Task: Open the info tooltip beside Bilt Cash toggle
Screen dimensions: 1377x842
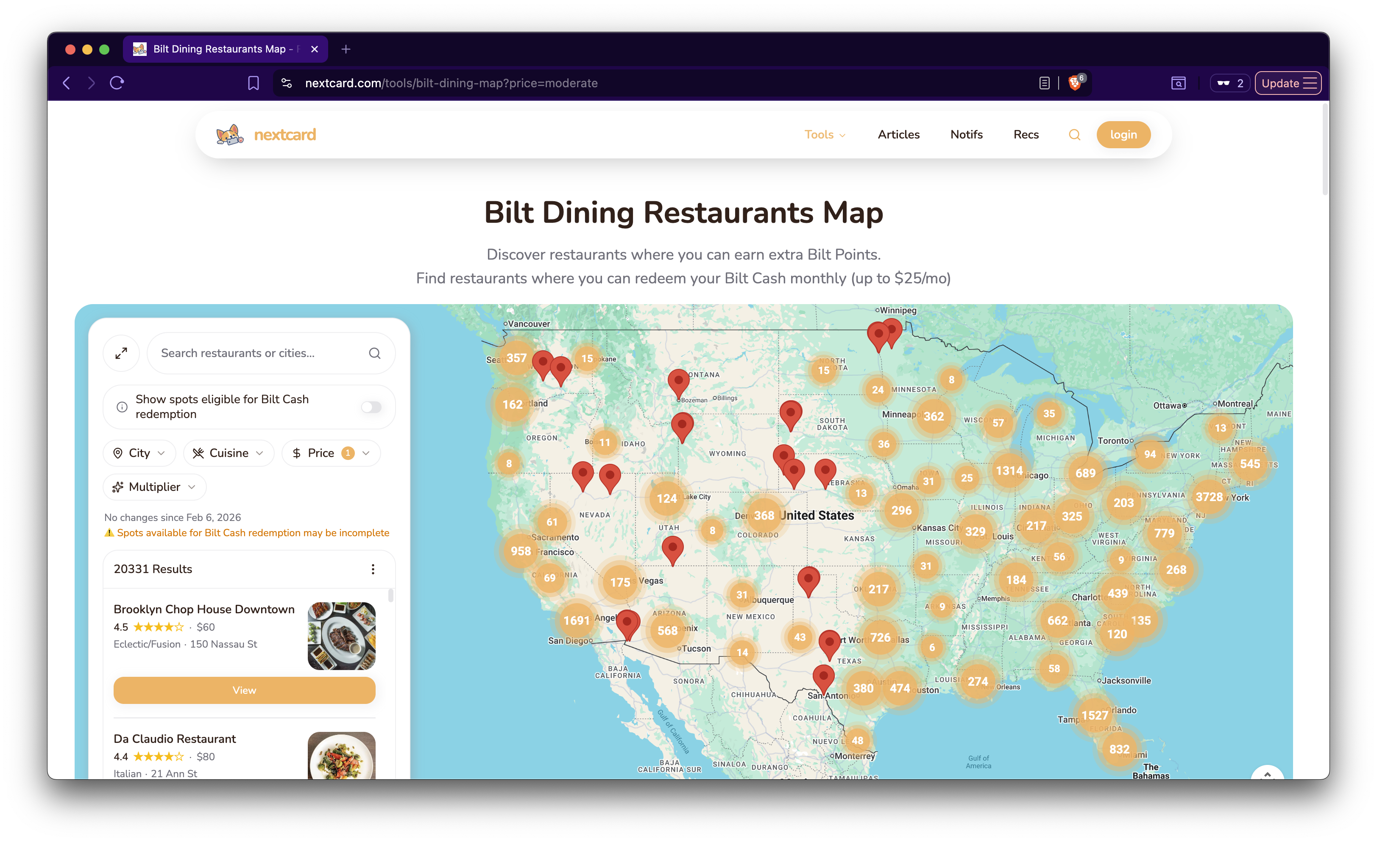Action: [x=122, y=407]
